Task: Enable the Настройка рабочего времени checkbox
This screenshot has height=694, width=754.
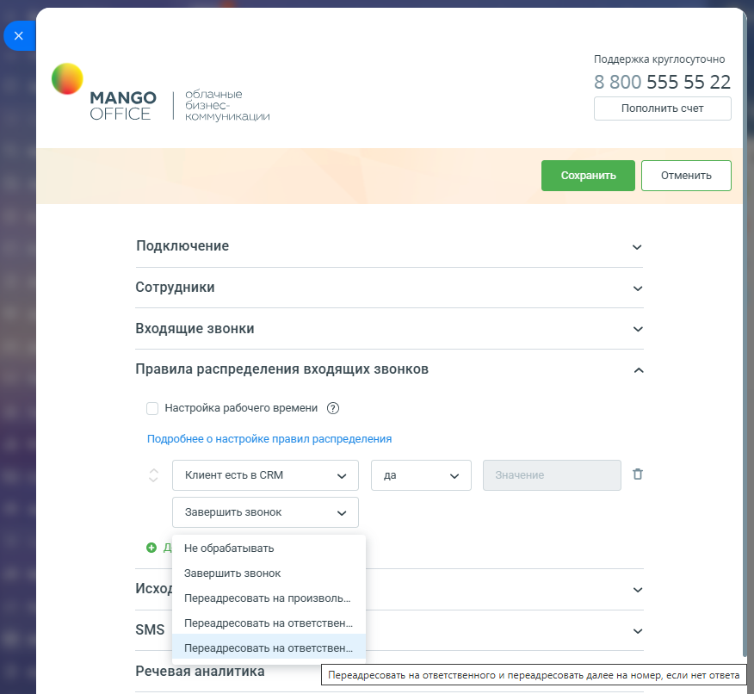Action: point(152,408)
